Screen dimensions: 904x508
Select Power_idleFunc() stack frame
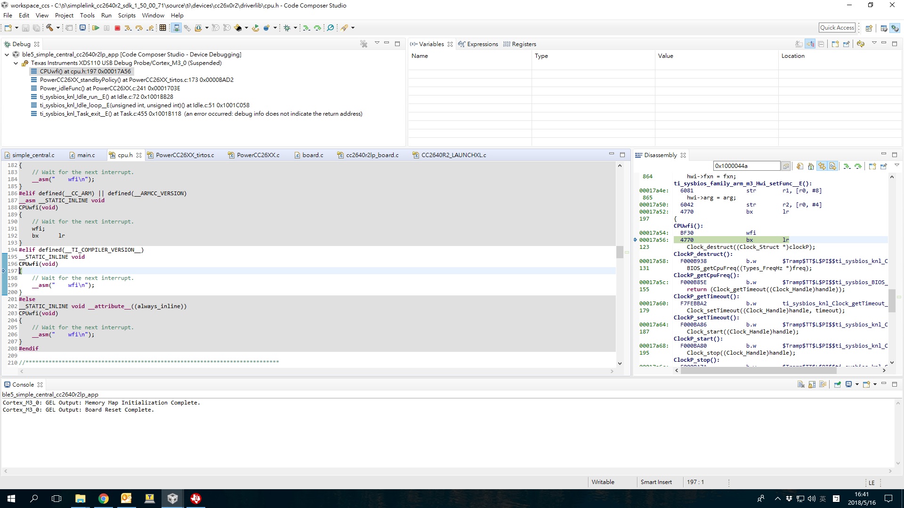click(x=105, y=88)
